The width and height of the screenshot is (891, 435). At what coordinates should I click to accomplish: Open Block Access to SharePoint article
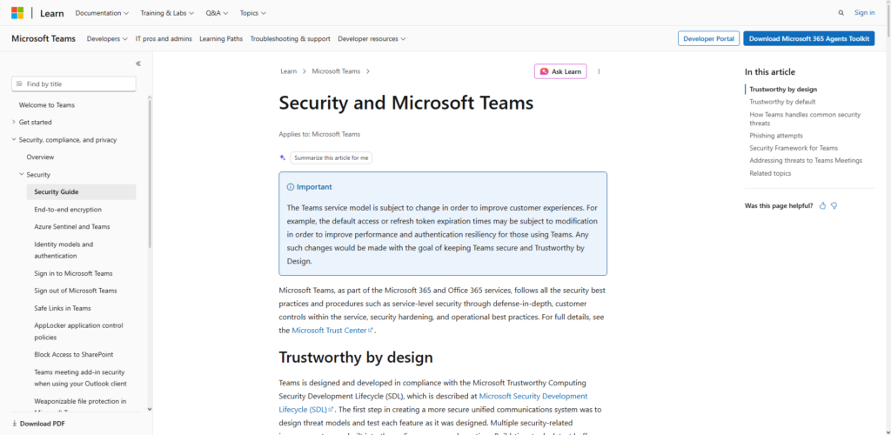73,354
